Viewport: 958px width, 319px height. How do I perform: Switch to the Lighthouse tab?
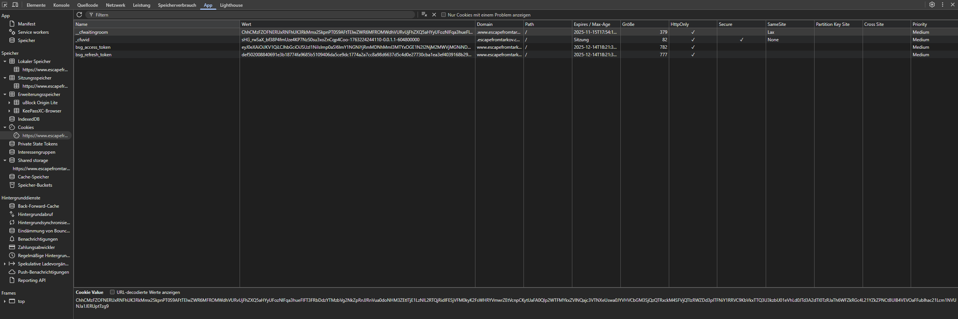pyautogui.click(x=231, y=5)
